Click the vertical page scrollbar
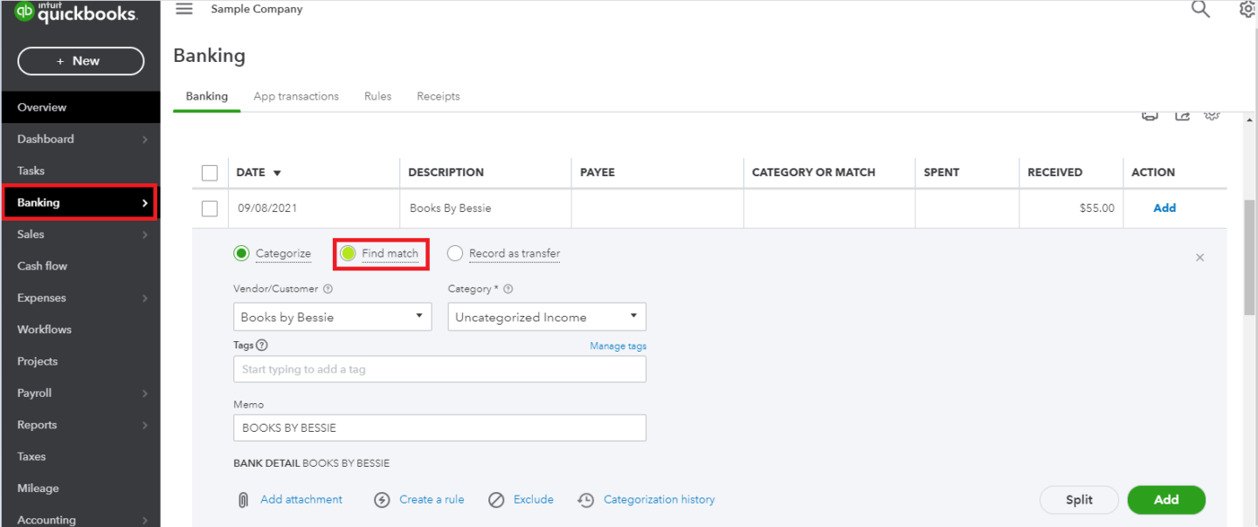Viewport: 1258px width, 527px height. pyautogui.click(x=1250, y=257)
